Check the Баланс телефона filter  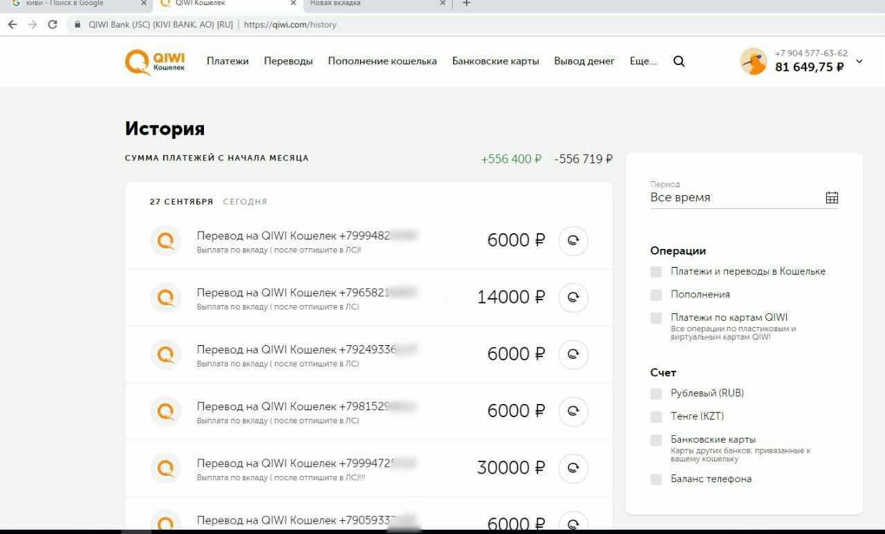(x=656, y=479)
